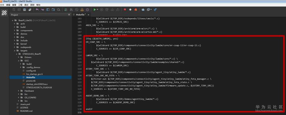Click 'LWM2M_SRC = \' code line
Screen dimensions: 286x115
coord(94,55)
